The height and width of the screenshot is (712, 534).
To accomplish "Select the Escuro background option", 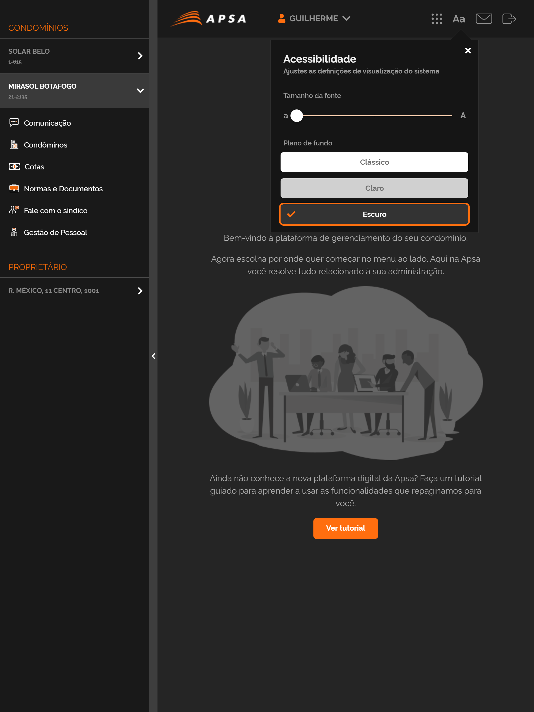I will tap(374, 214).
